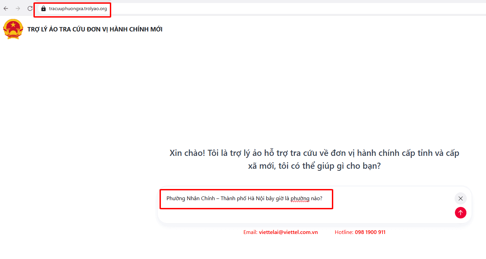Click the browser forward arrow
The height and width of the screenshot is (259, 486).
[x=18, y=8]
